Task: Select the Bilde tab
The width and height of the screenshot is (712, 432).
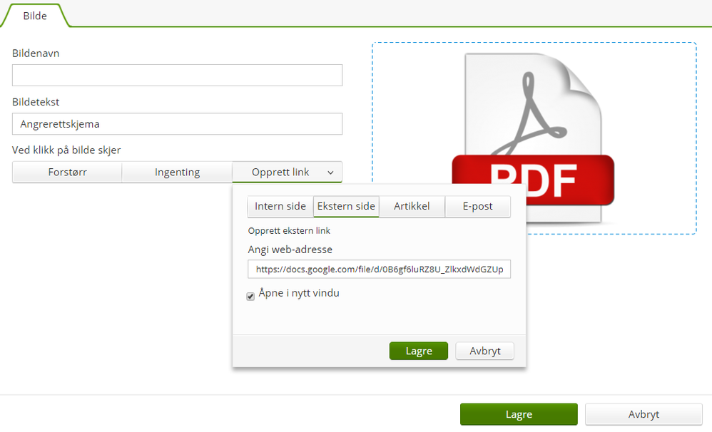Action: 35,16
